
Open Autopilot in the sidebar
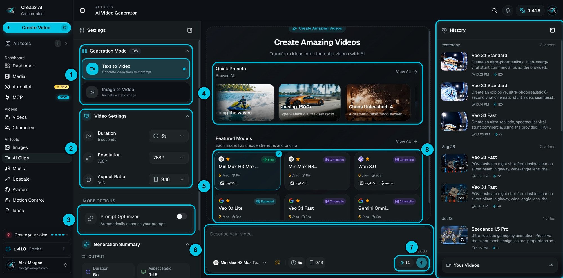click(x=37, y=87)
